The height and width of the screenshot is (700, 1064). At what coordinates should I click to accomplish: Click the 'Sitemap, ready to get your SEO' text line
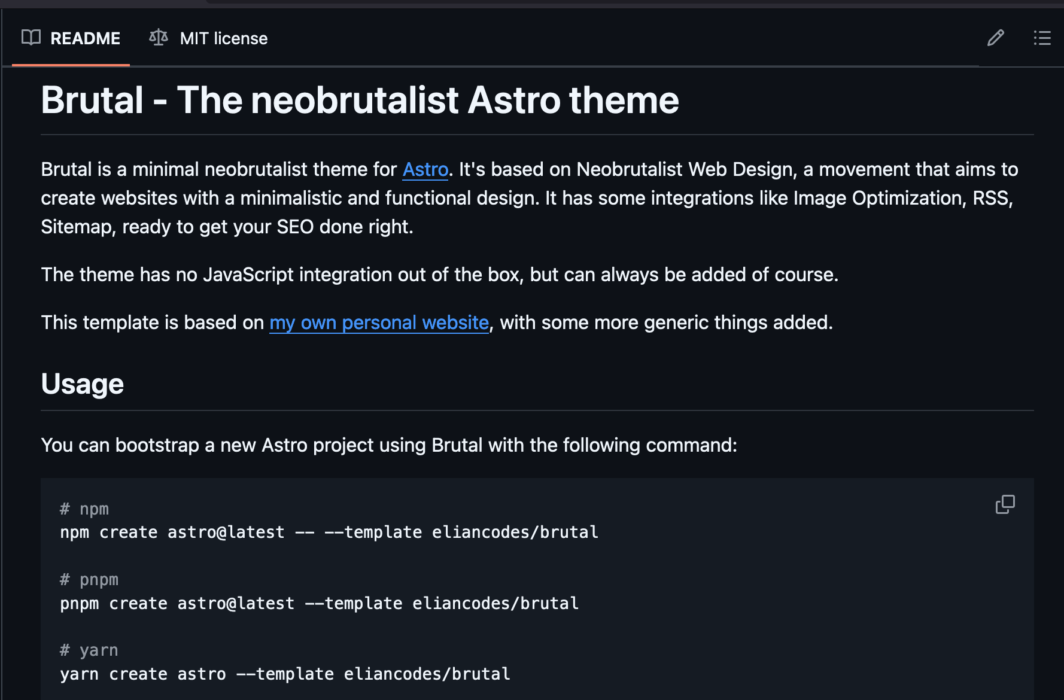(227, 227)
